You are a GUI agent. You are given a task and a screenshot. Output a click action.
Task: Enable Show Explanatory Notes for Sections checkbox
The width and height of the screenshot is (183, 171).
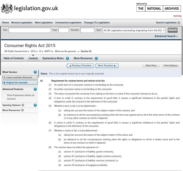click(x=4, y=96)
